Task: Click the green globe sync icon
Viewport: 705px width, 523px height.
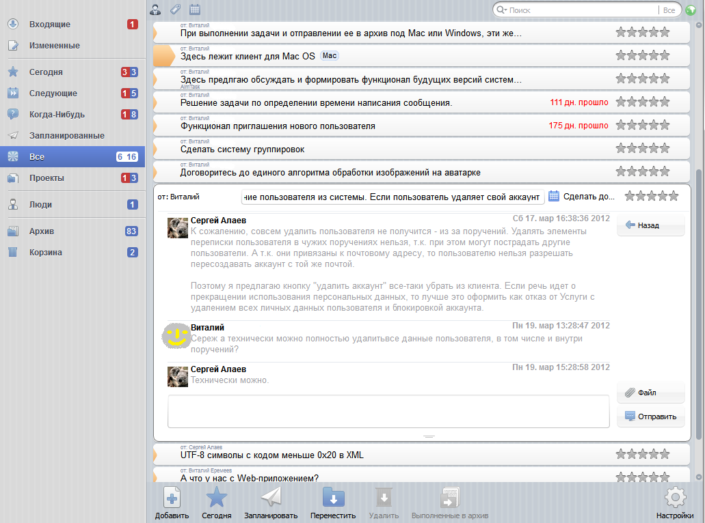Action: click(x=691, y=10)
